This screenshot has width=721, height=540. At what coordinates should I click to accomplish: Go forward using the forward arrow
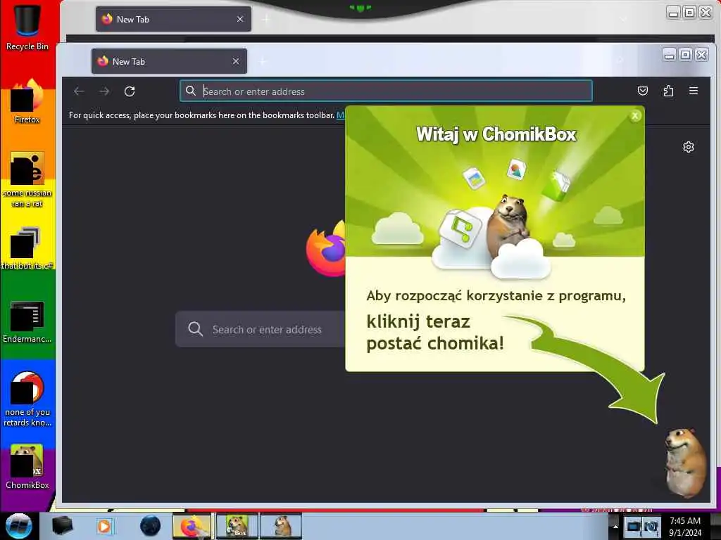[104, 91]
